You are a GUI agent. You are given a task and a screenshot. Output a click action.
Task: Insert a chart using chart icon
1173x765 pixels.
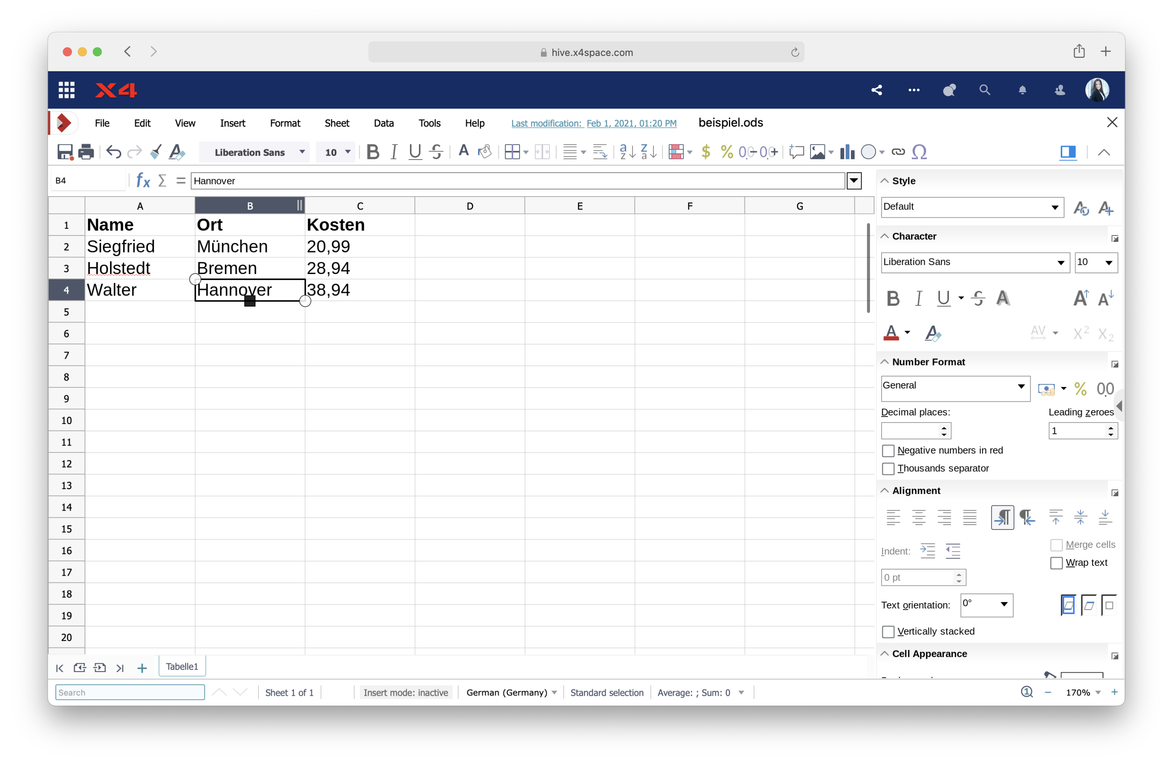pos(847,152)
